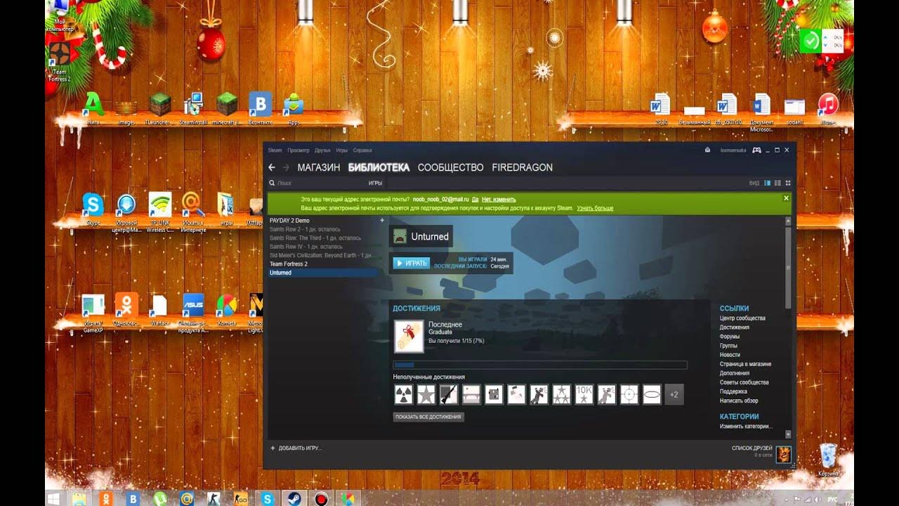Dismiss the green email confirmation banner
Image resolution: width=899 pixels, height=506 pixels.
coord(786,198)
